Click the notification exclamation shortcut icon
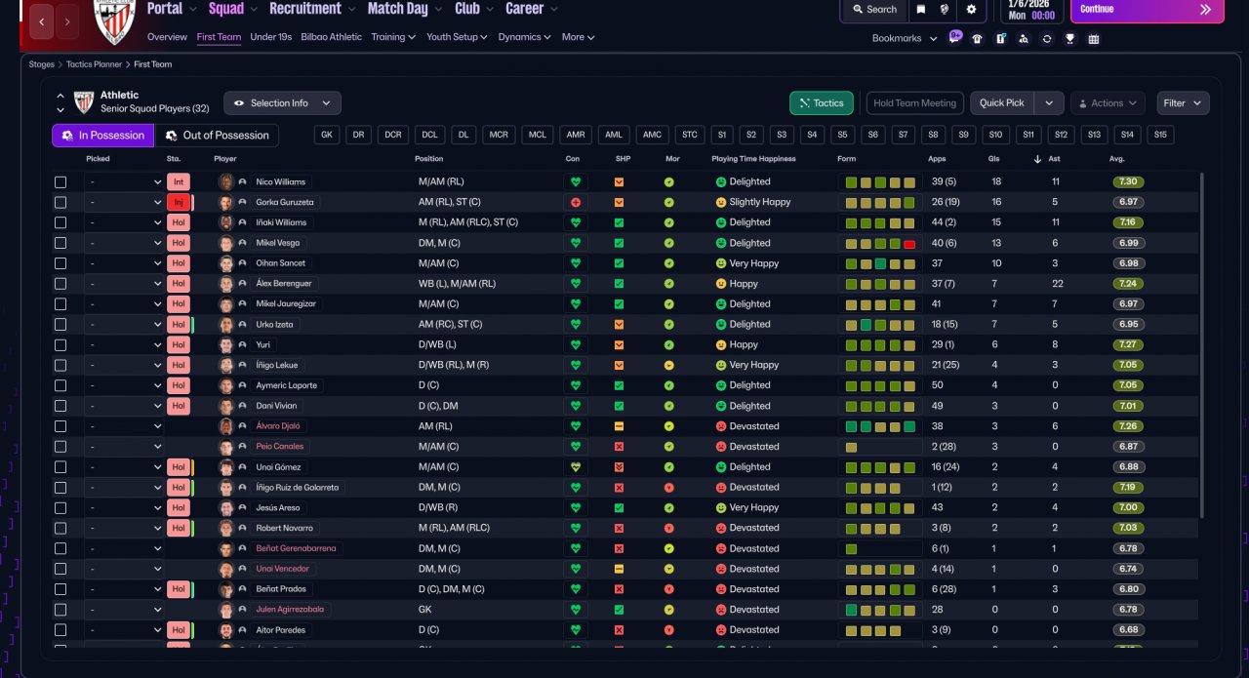 click(1000, 39)
